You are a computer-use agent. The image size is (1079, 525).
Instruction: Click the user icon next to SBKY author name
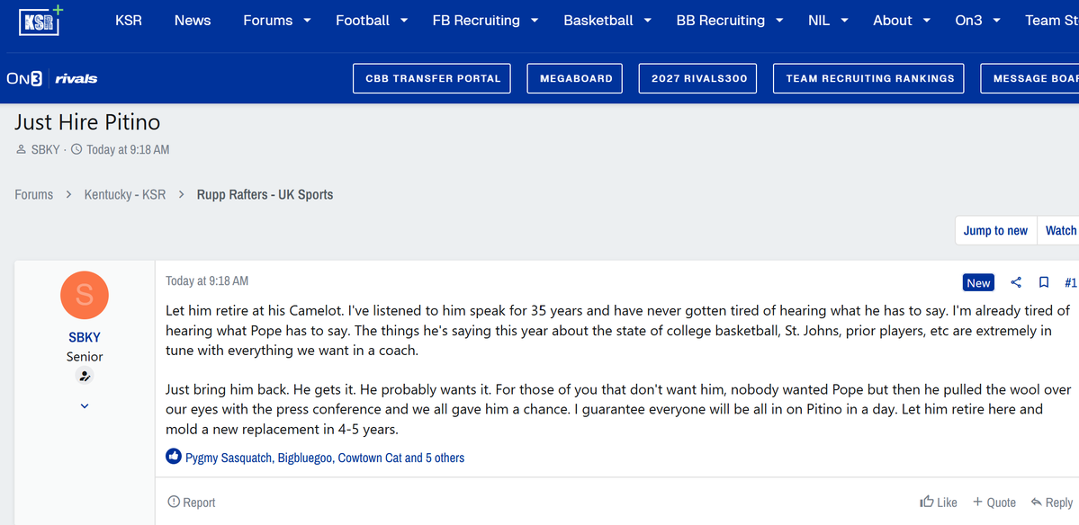(x=21, y=148)
